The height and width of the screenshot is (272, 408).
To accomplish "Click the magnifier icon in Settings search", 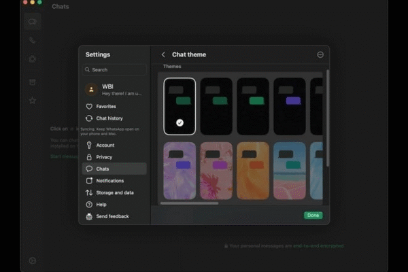I will [87, 69].
